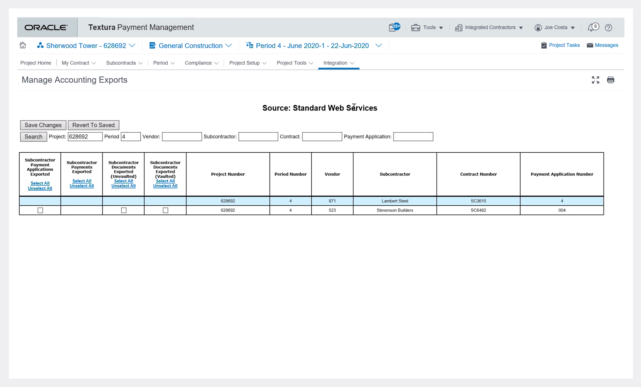The width and height of the screenshot is (641, 387).
Task: Click the Tools toolbox icon
Action: [415, 28]
